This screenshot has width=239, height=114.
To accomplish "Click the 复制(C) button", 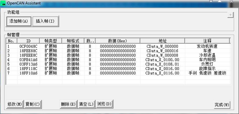I will click(33, 104).
